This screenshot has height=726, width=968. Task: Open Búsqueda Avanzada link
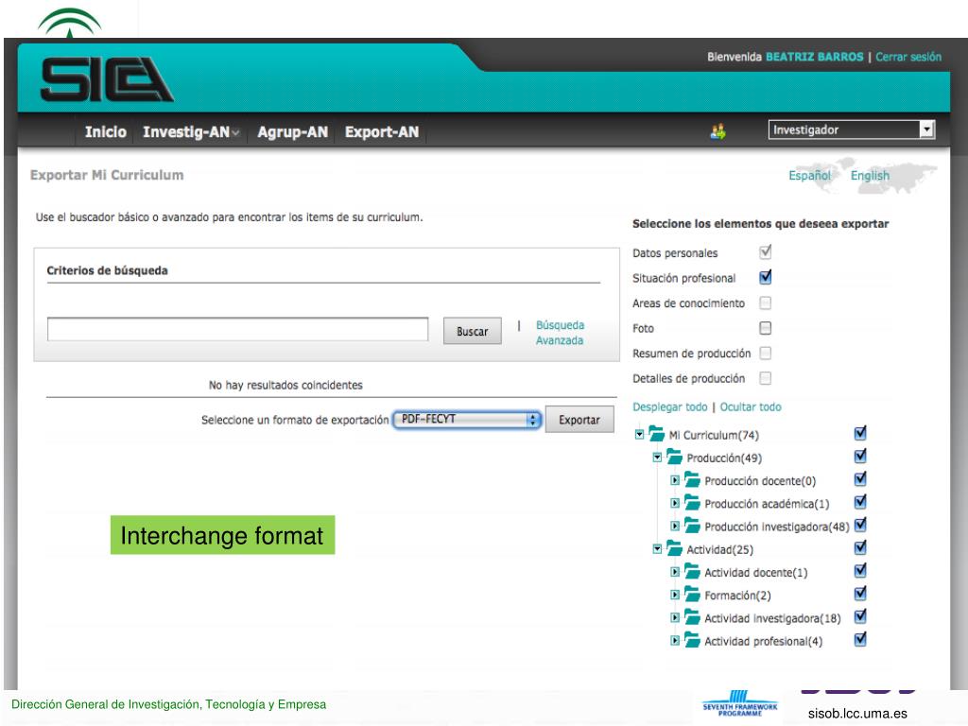point(560,332)
